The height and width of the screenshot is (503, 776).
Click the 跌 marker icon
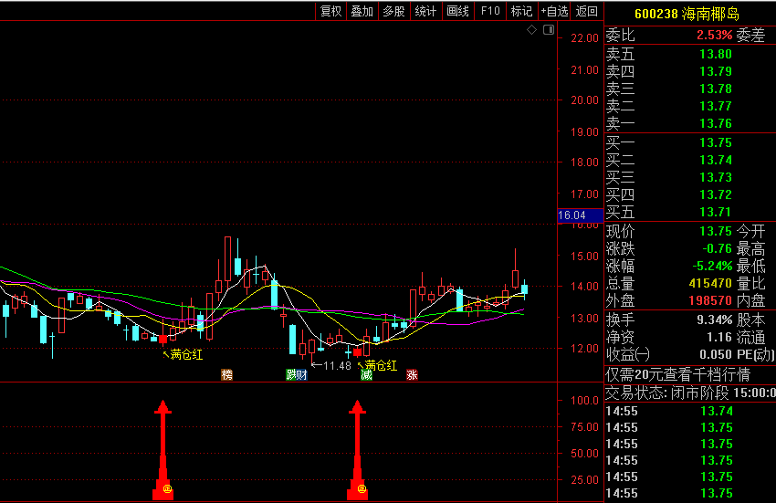coord(291,375)
